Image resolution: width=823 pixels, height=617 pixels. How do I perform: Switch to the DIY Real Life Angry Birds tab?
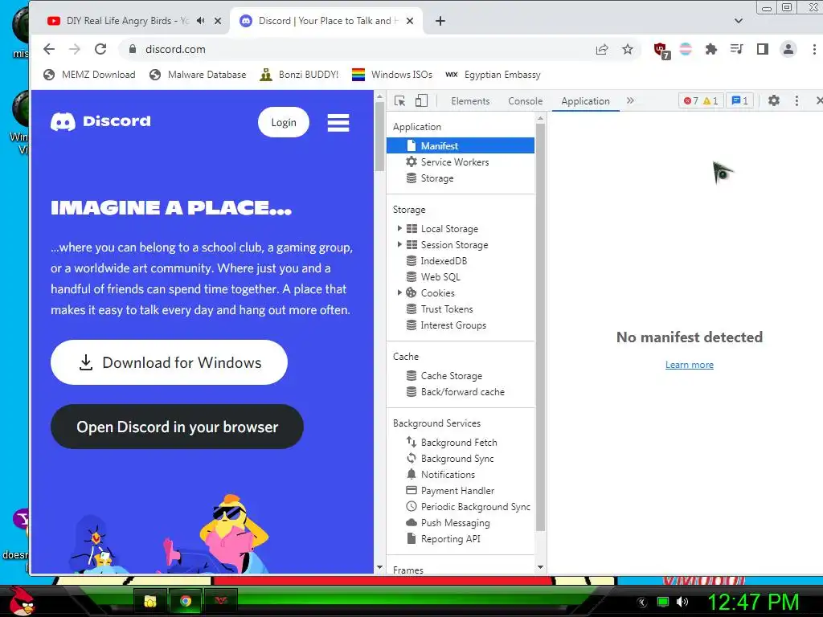[126, 21]
